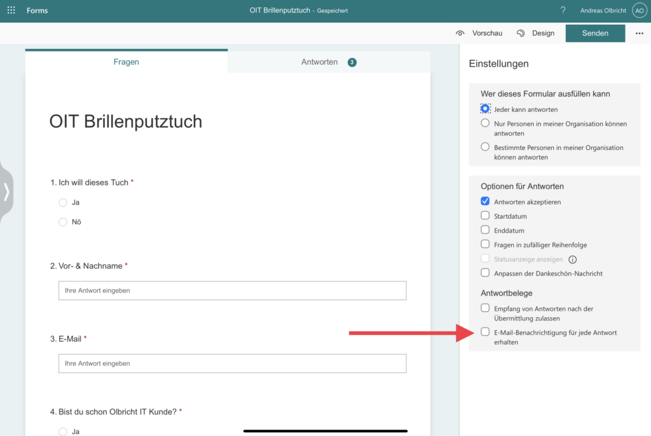Click the Vor- & Nachname answer field
This screenshot has height=436, width=651.
pos(232,290)
